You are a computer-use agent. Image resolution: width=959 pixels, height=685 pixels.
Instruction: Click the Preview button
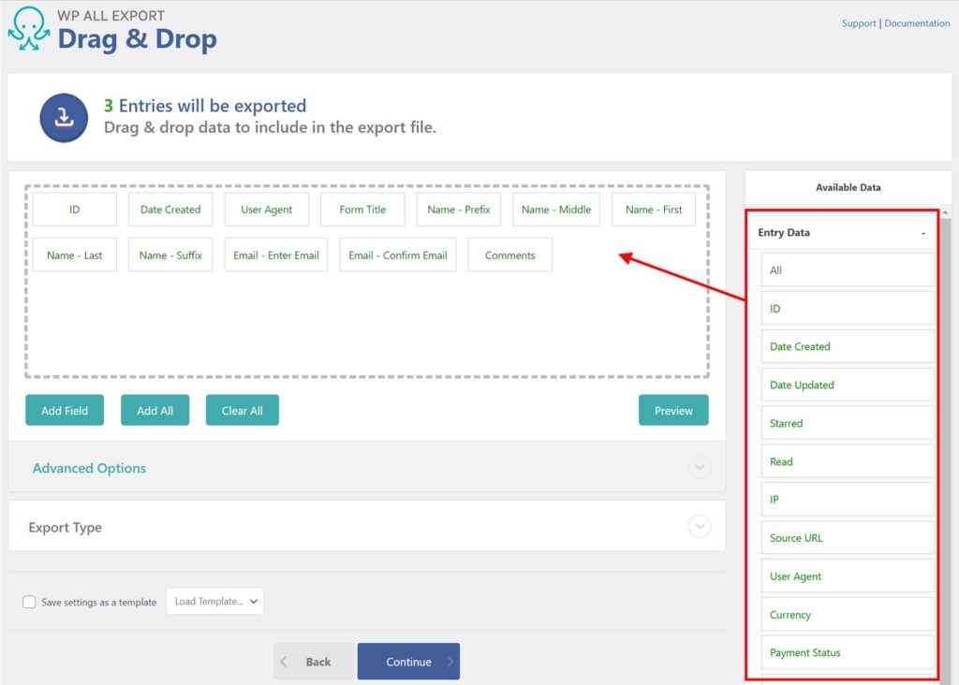[673, 409]
